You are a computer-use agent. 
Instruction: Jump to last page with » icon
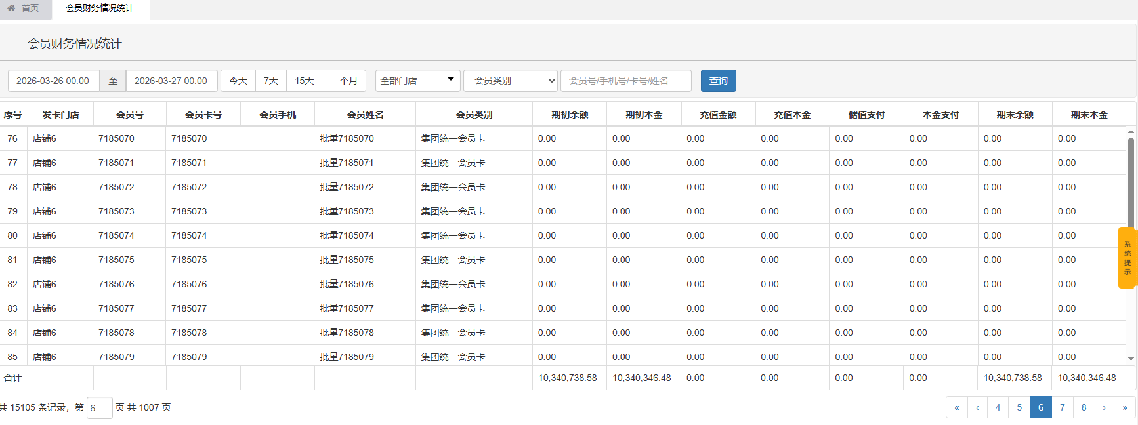1124,407
